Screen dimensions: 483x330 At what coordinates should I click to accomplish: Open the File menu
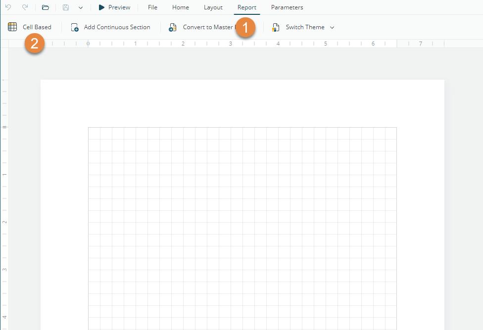(152, 7)
